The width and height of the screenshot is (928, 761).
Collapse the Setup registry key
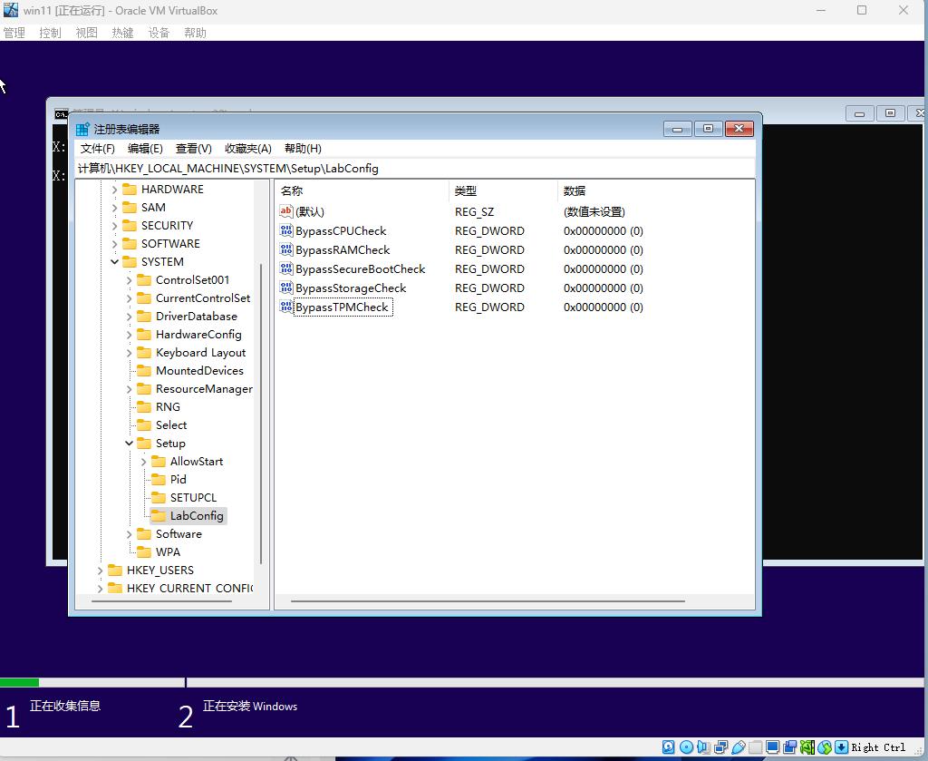tap(130, 444)
